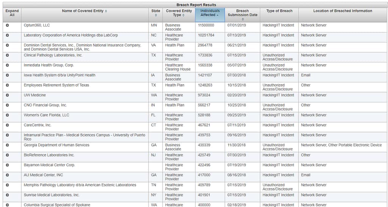
Task: Toggle the Employees Retirement System of Texas row
Action: point(7,85)
